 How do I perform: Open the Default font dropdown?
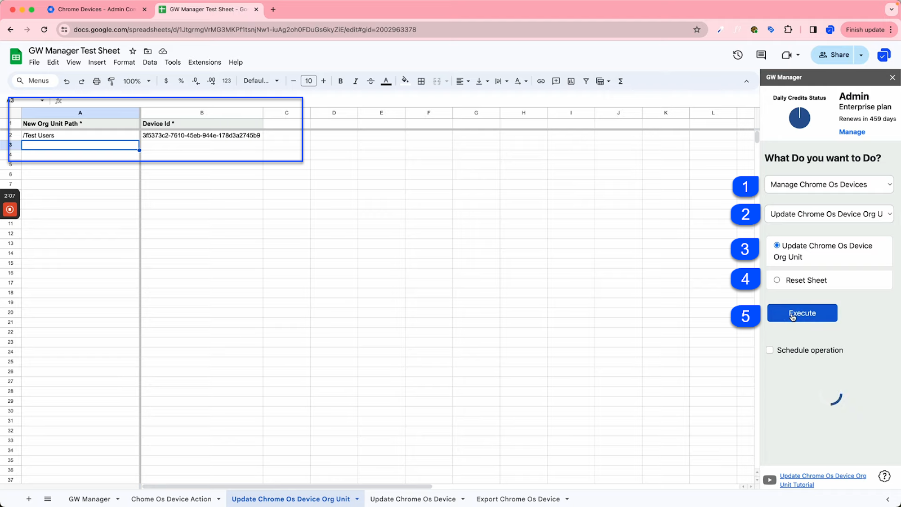tap(261, 81)
